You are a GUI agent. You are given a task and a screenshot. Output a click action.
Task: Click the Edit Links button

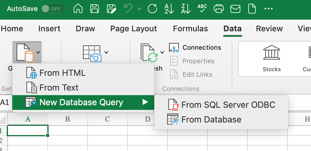tap(191, 75)
